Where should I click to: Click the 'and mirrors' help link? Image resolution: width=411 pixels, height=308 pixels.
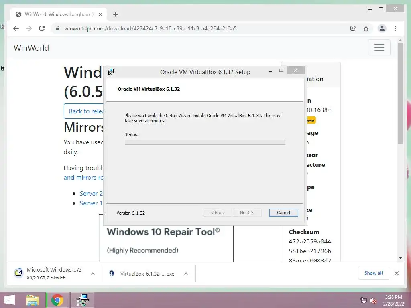(x=83, y=178)
